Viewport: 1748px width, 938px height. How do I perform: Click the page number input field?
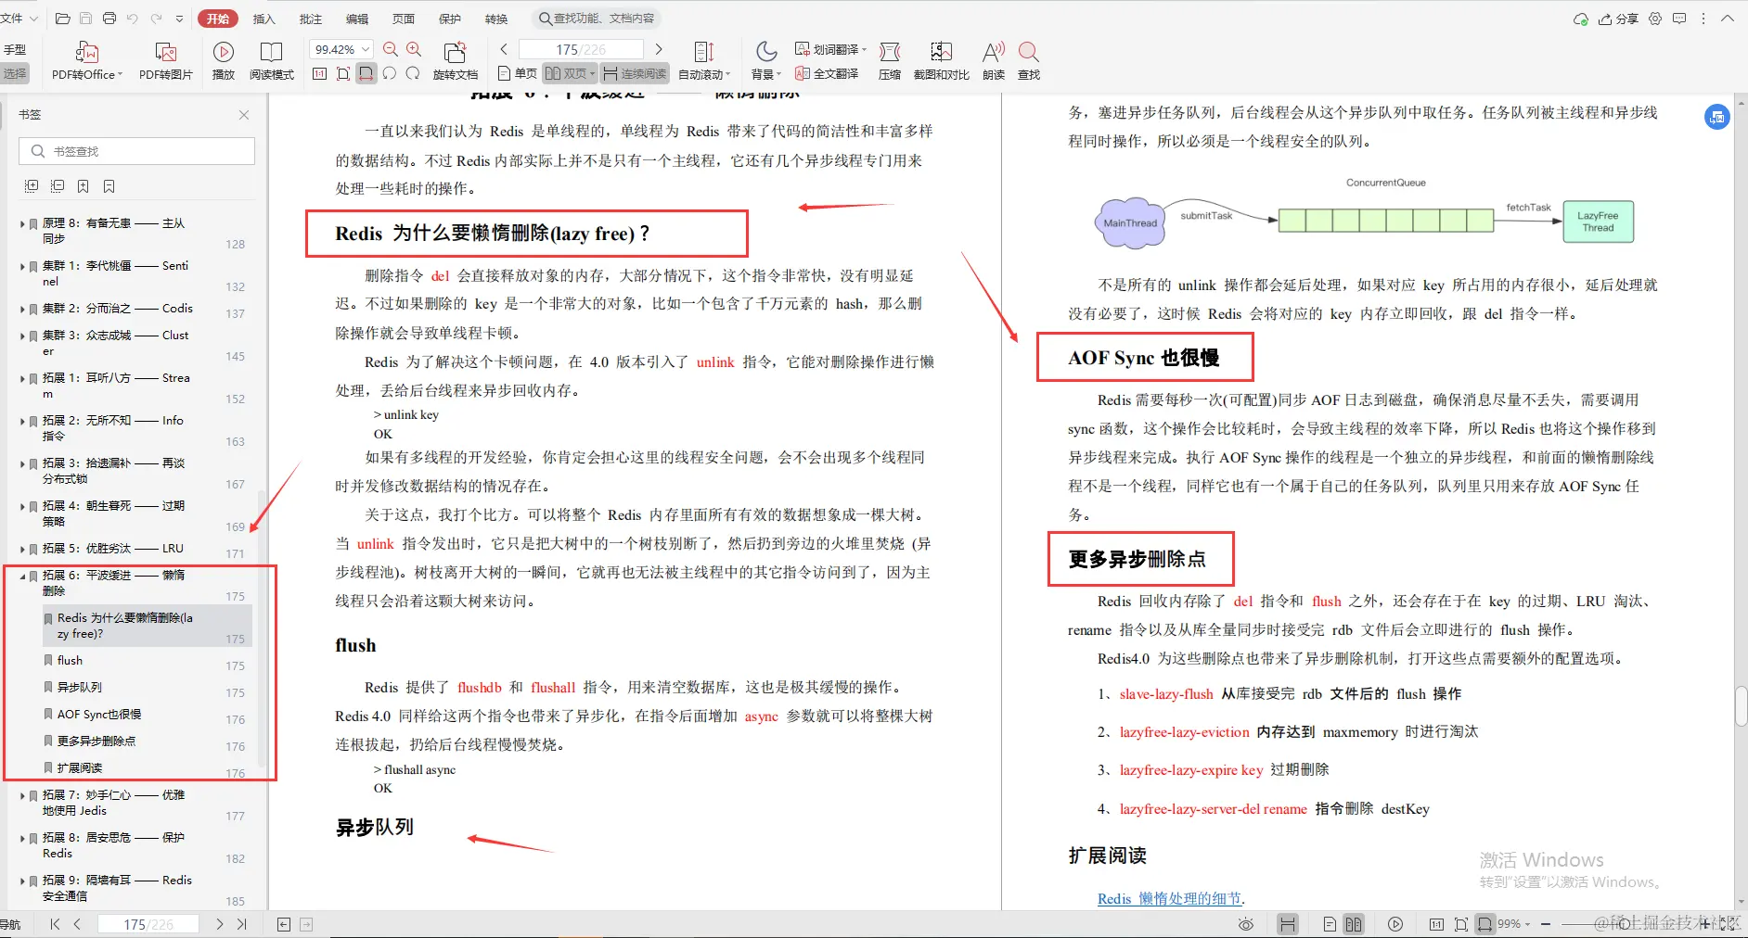click(x=582, y=48)
